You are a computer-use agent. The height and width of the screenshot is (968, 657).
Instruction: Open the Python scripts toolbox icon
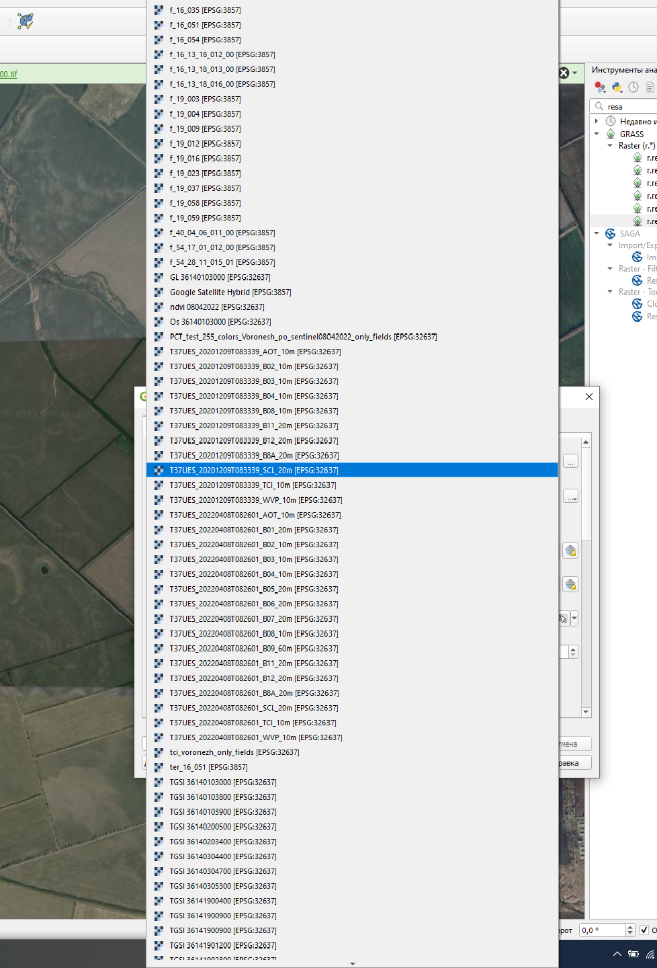tap(617, 87)
